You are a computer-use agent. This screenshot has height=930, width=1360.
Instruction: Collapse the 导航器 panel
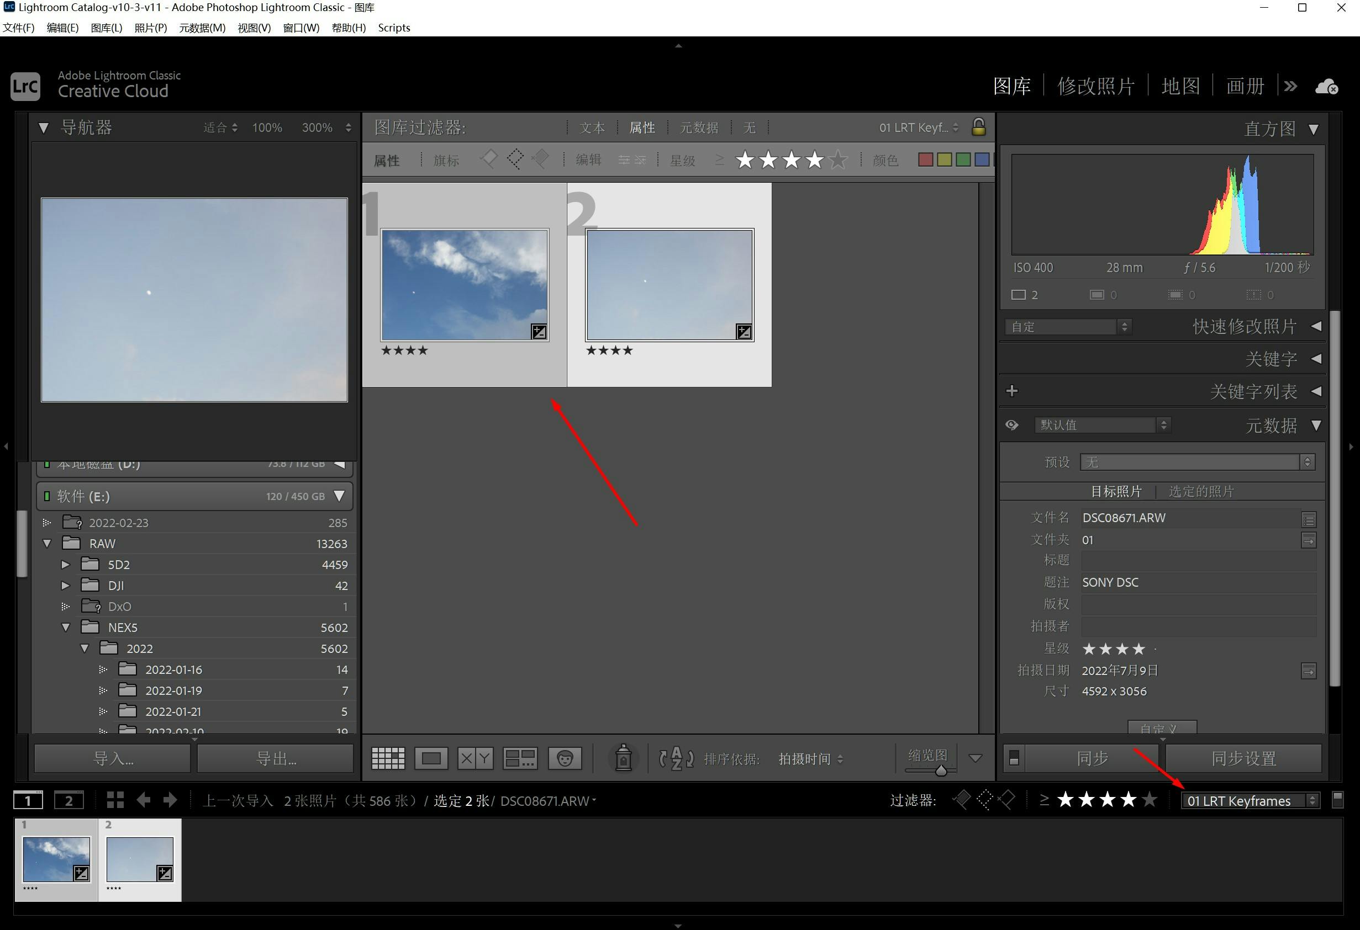43,127
